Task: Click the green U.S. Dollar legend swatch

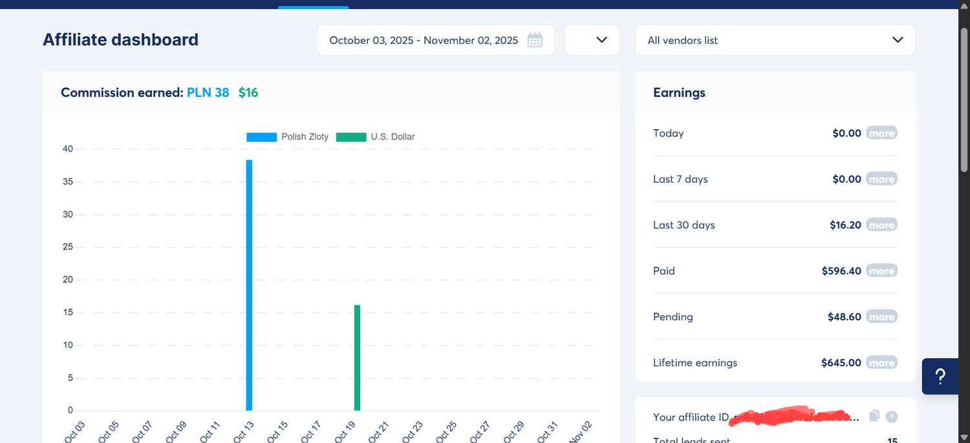Action: click(351, 137)
